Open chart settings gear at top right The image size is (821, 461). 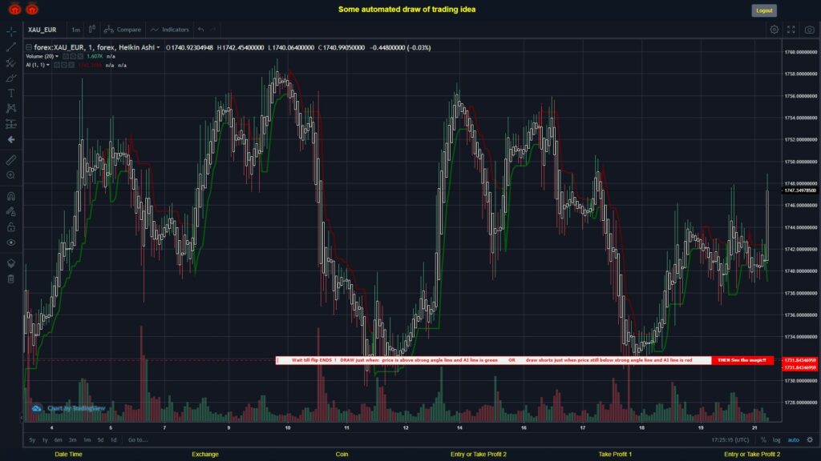click(x=774, y=30)
